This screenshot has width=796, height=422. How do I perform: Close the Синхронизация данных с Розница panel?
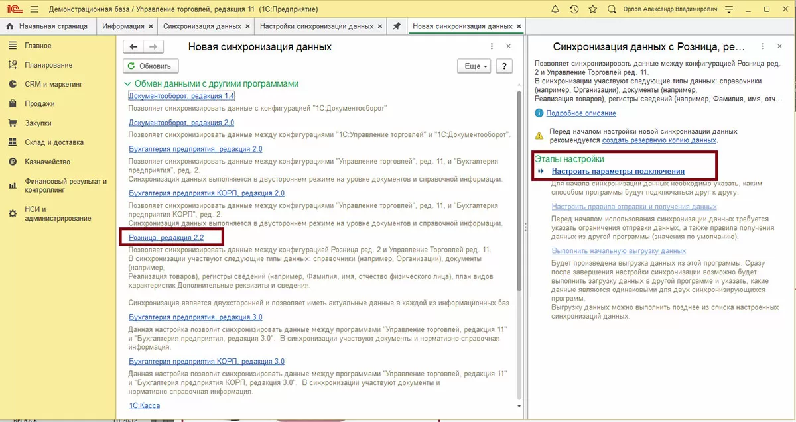click(780, 47)
